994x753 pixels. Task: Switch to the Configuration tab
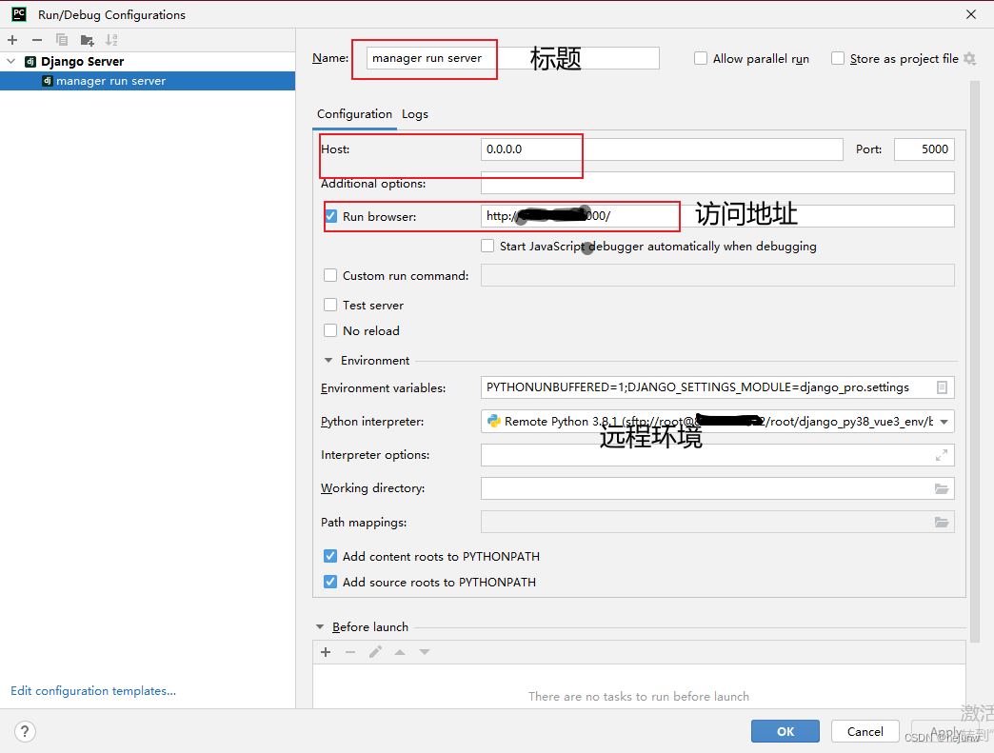(x=354, y=114)
